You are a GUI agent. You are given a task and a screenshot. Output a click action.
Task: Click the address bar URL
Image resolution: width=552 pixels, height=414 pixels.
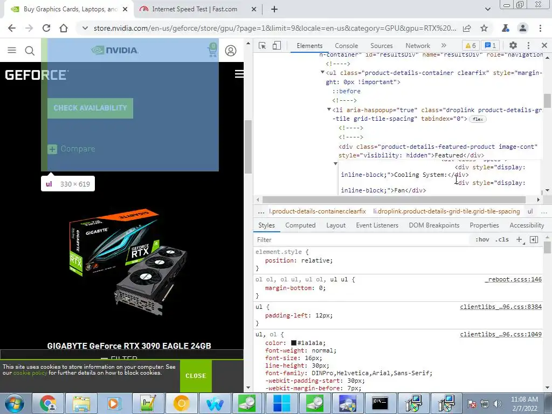click(274, 28)
